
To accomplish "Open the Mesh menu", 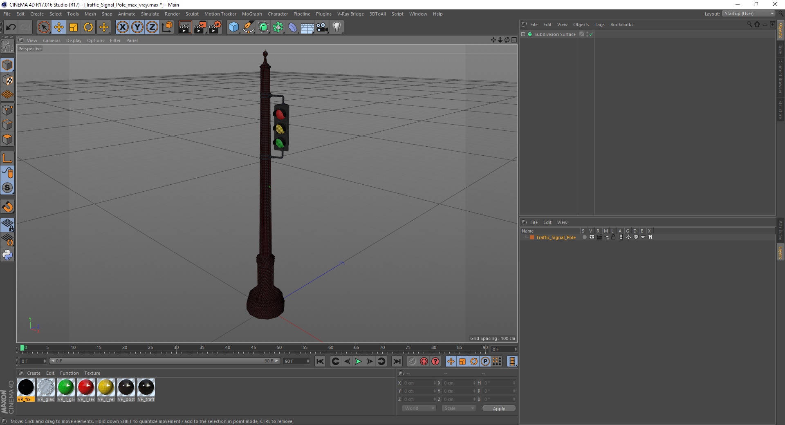I will (90, 14).
